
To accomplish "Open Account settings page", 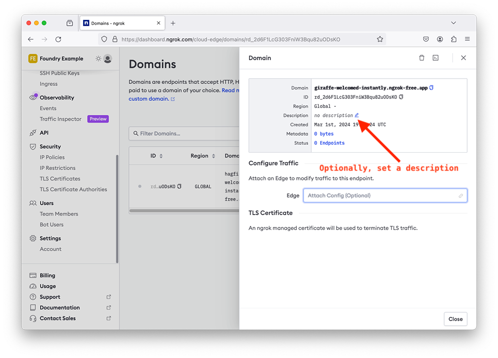I will pos(50,249).
